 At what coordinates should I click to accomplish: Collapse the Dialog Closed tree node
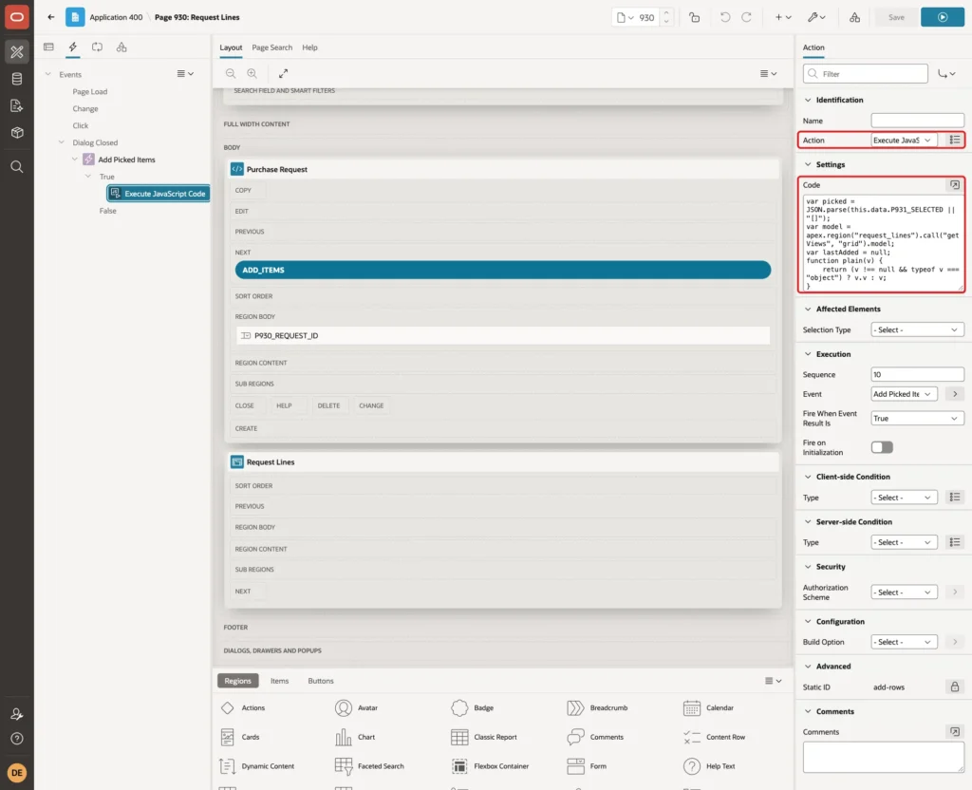tap(62, 142)
